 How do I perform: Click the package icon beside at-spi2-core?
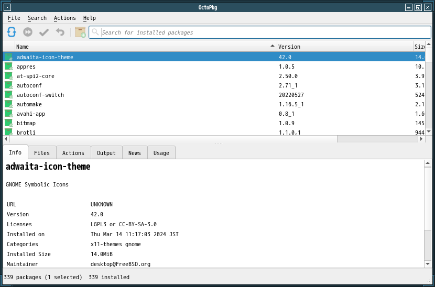click(x=8, y=76)
